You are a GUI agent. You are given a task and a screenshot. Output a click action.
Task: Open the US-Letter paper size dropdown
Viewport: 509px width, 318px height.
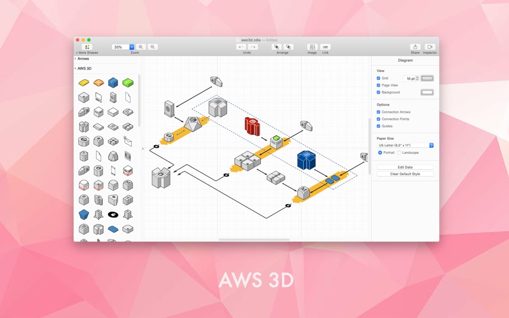(405, 146)
